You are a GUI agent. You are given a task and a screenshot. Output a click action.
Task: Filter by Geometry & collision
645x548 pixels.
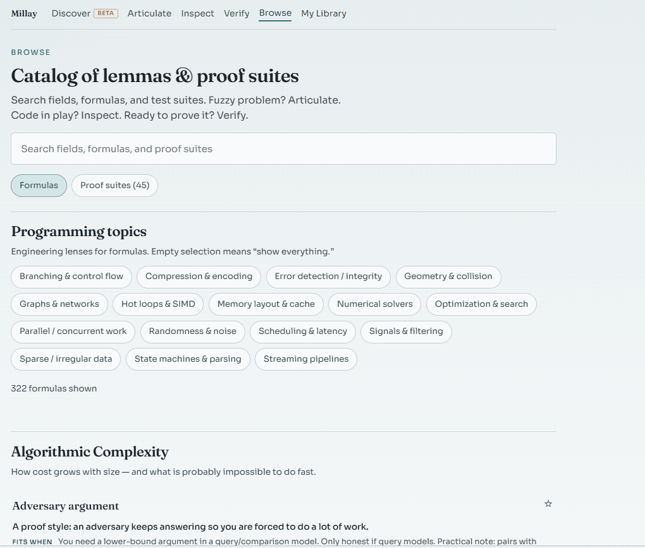(x=448, y=277)
